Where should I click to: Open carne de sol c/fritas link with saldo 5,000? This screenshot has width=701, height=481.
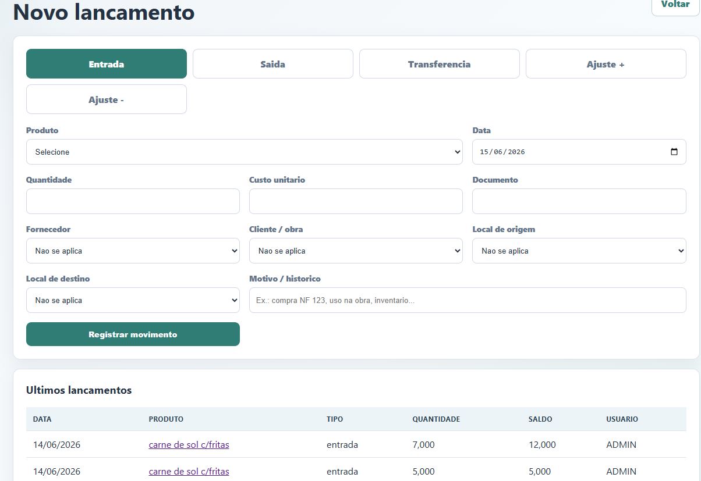pos(189,471)
